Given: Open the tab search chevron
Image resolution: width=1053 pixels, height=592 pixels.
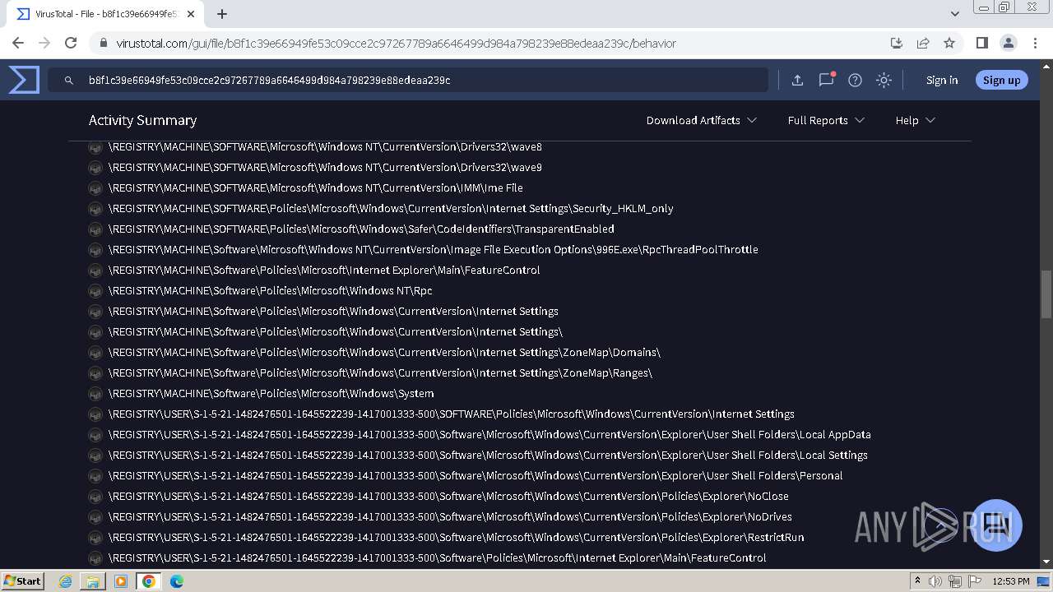Looking at the screenshot, I should [x=954, y=14].
